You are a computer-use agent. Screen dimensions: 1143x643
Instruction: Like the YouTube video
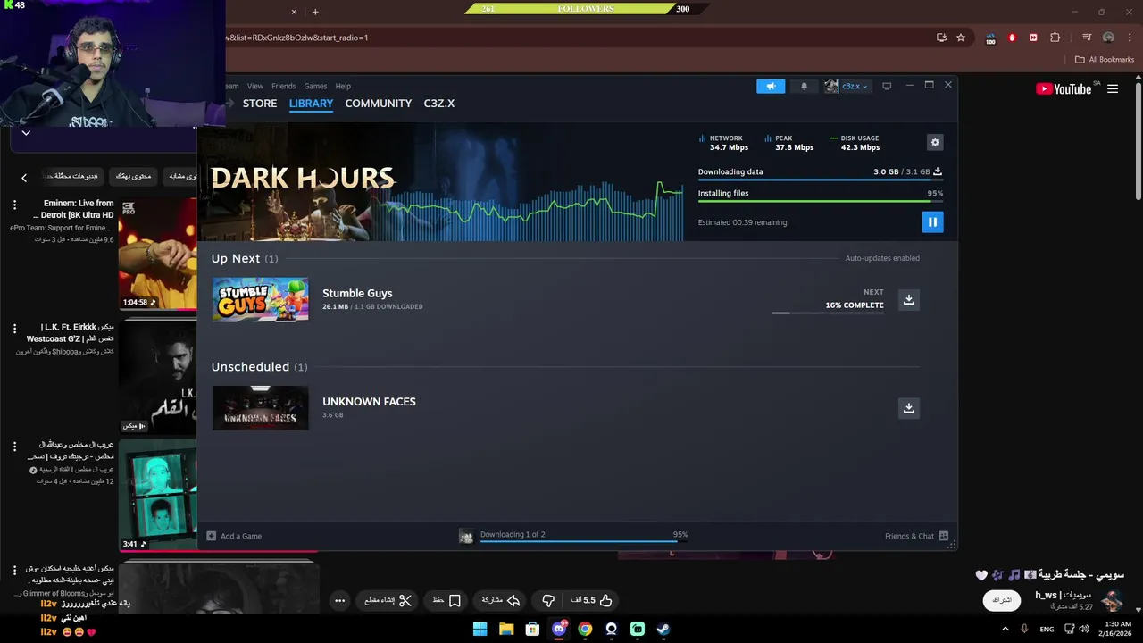click(592, 600)
